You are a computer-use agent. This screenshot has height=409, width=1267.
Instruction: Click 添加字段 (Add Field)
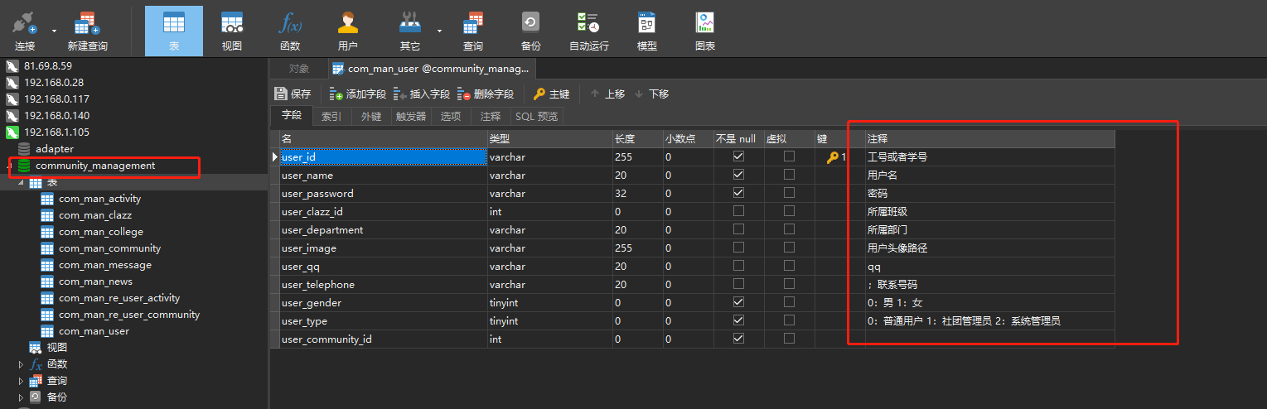(358, 94)
